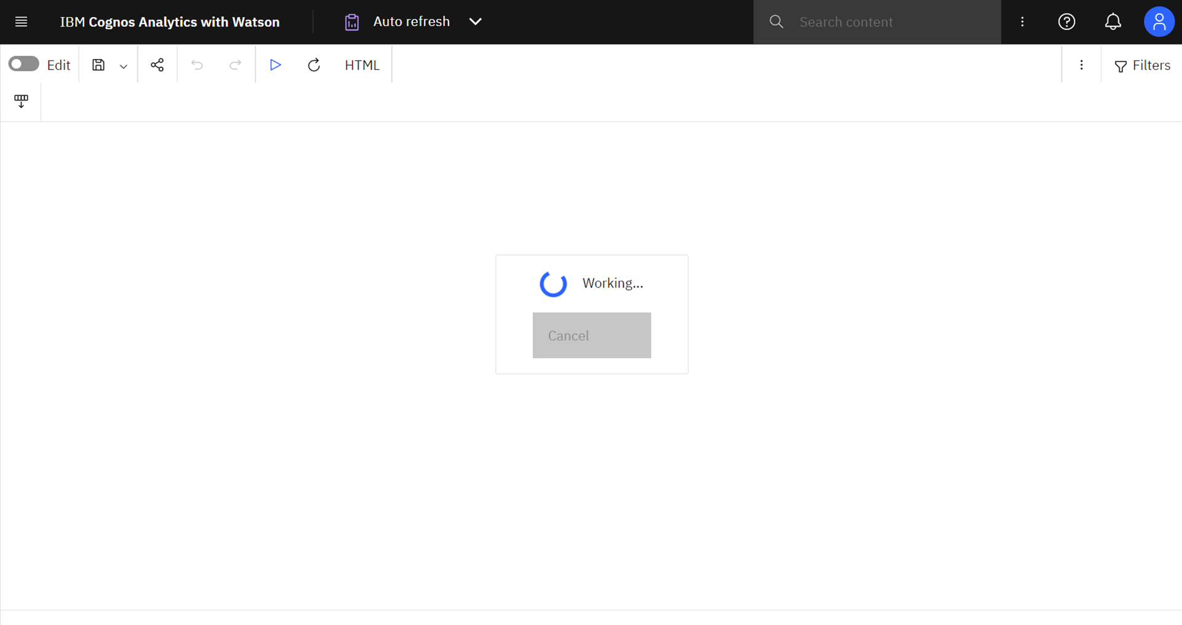Click the Redo arrow
The image size is (1182, 625).
tap(235, 65)
